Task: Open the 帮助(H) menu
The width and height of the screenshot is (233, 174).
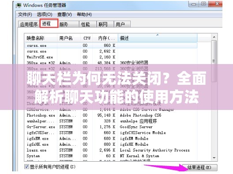Action: click(84, 15)
